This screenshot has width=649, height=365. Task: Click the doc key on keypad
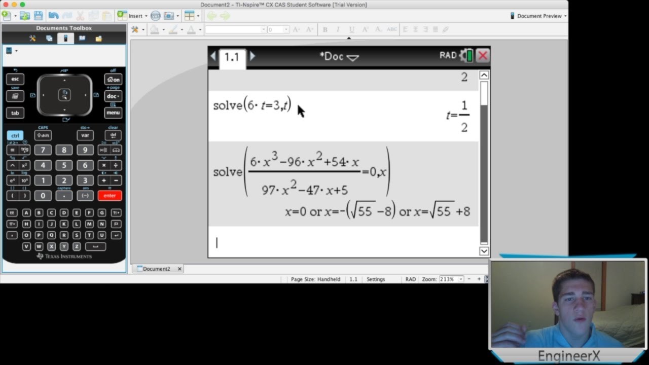click(113, 96)
